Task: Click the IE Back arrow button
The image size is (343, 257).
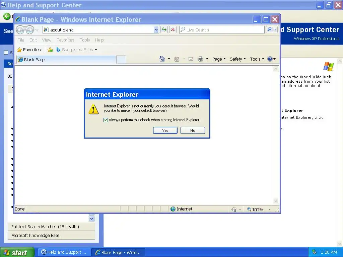Action: pyautogui.click(x=20, y=30)
